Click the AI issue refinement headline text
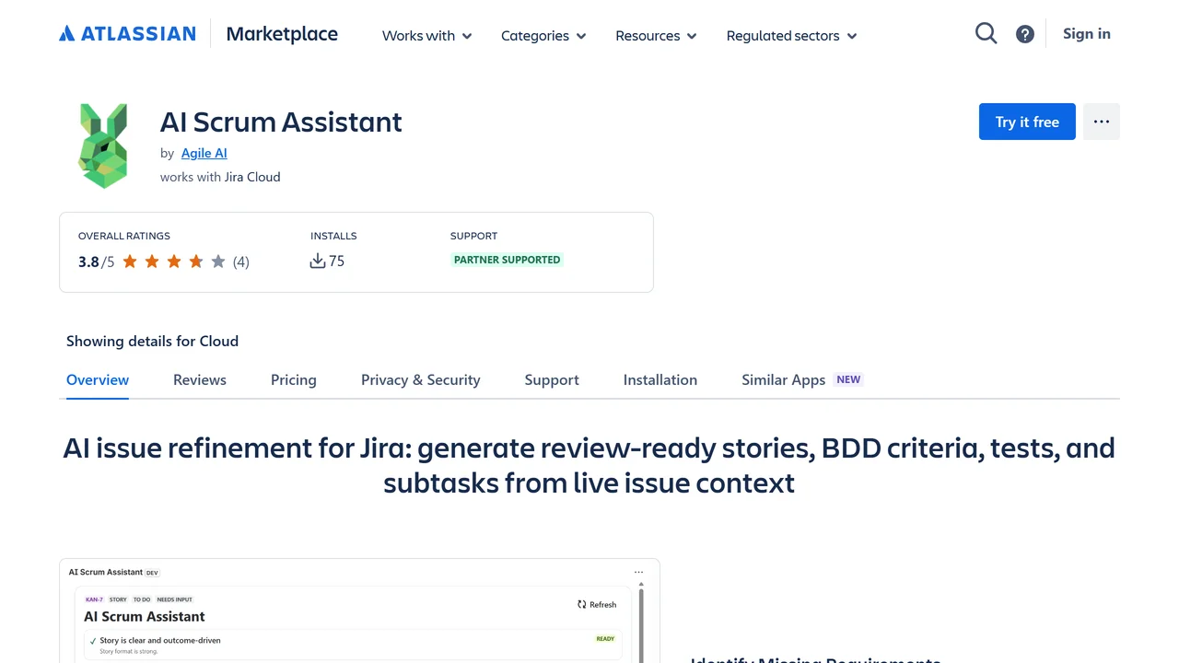1179x663 pixels. (589, 465)
